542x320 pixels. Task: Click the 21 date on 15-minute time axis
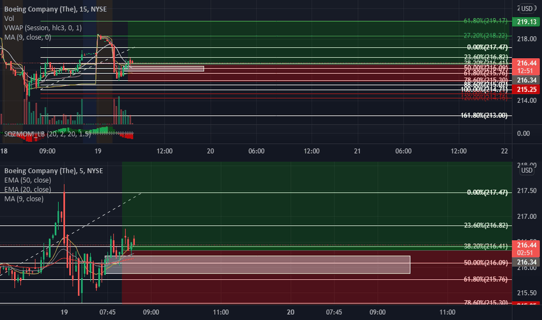pyautogui.click(x=357, y=151)
